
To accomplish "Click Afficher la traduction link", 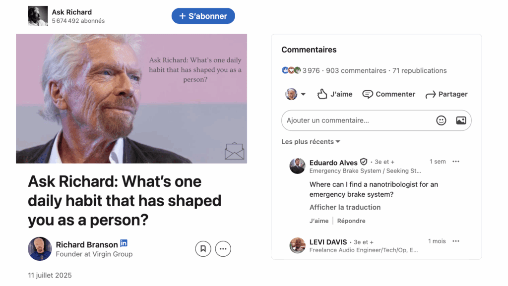I will [345, 207].
